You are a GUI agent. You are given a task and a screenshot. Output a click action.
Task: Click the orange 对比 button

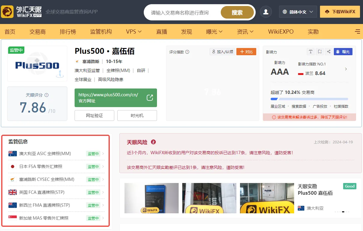coord(246,52)
